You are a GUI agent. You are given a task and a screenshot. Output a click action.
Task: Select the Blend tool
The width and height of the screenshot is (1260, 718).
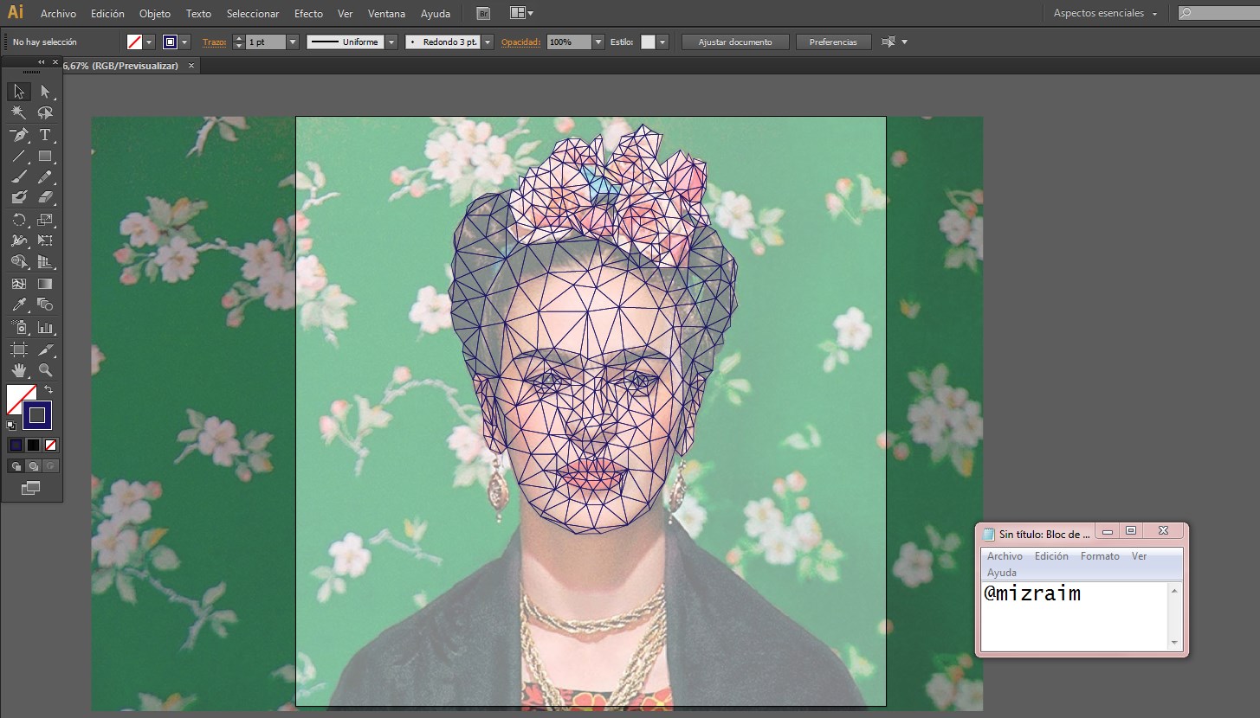coord(46,305)
